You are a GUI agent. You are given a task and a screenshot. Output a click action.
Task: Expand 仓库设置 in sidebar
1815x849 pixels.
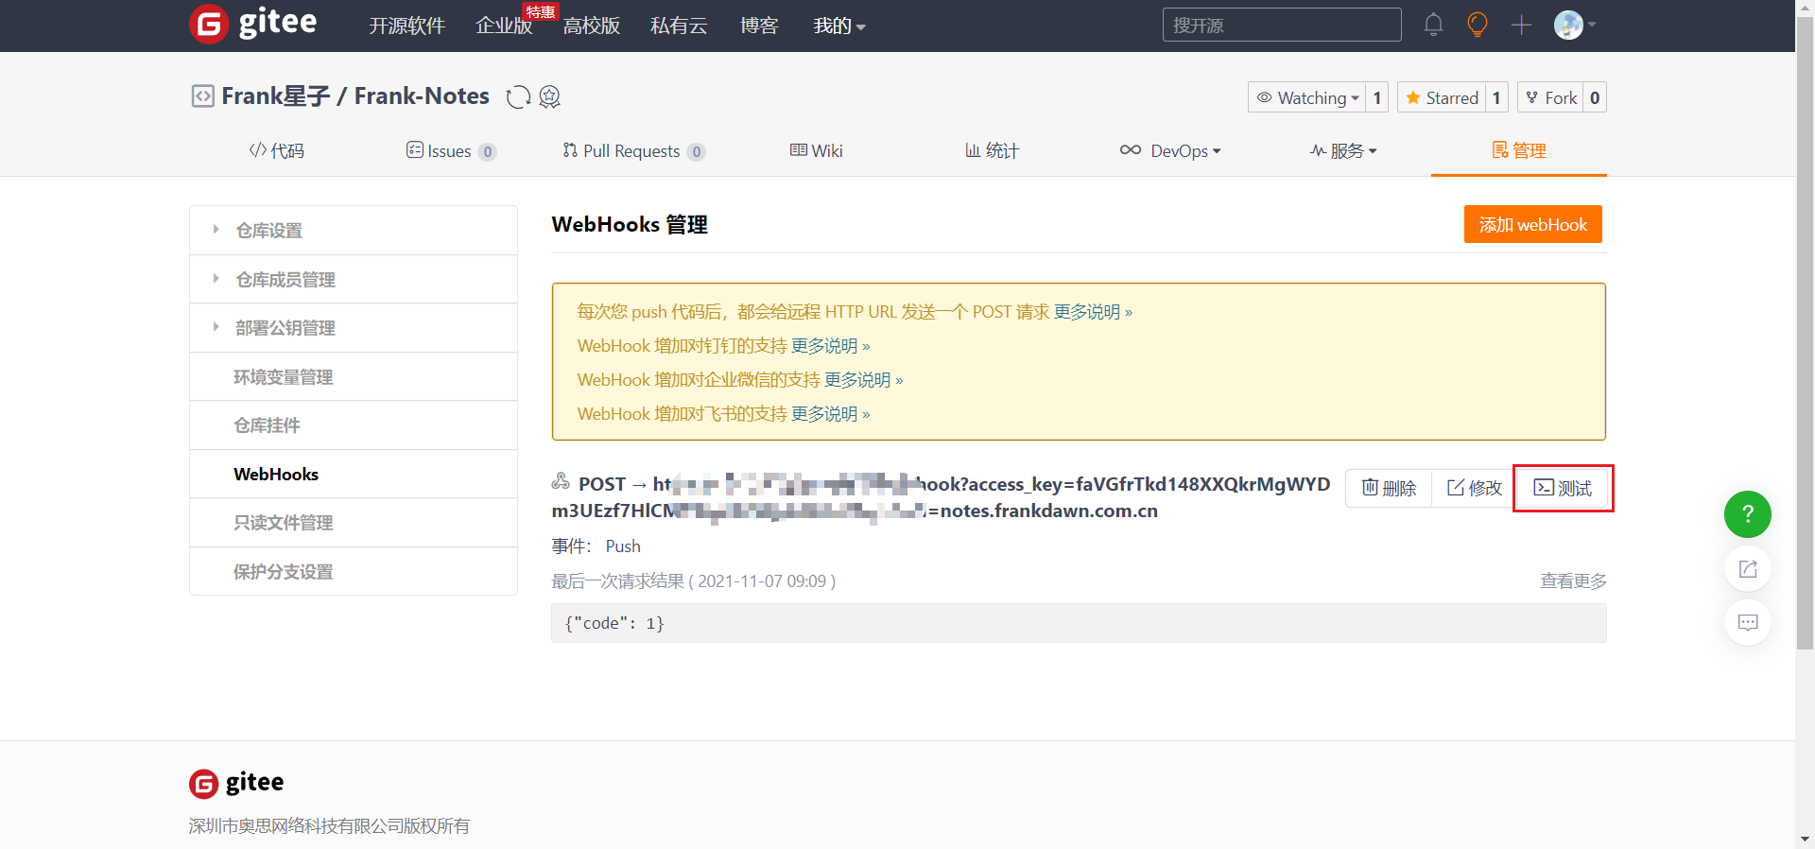click(354, 231)
